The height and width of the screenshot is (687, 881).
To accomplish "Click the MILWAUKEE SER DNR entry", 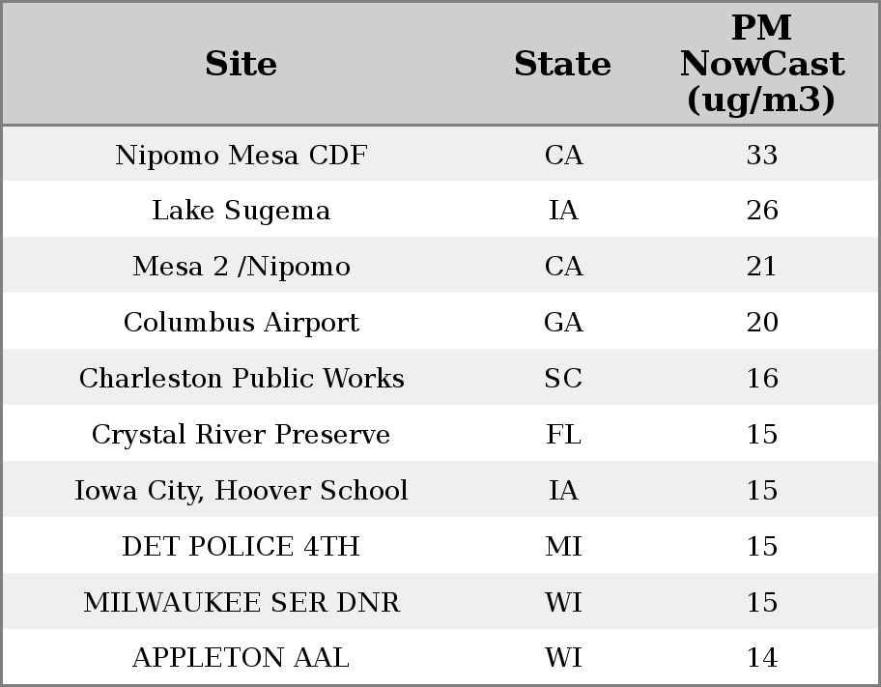I will (x=242, y=602).
